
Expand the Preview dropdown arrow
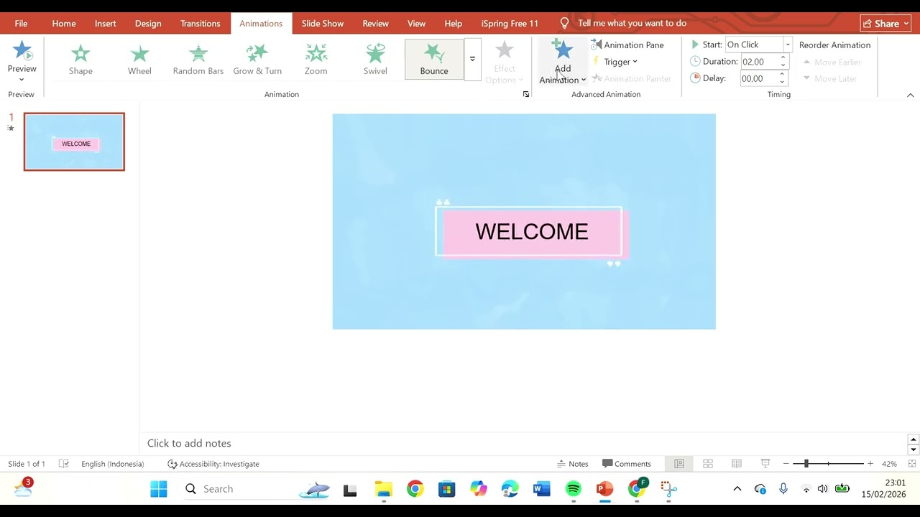(22, 79)
